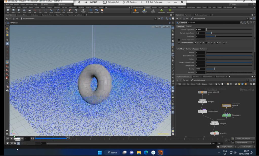Image resolution: width=259 pixels, height=156 pixels.
Task: Select the flipsolver1 node
Action: point(227,115)
